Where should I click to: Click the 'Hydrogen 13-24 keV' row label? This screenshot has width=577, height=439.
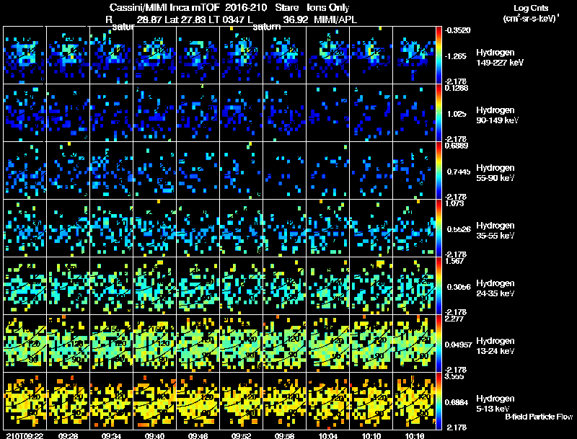coord(495,346)
